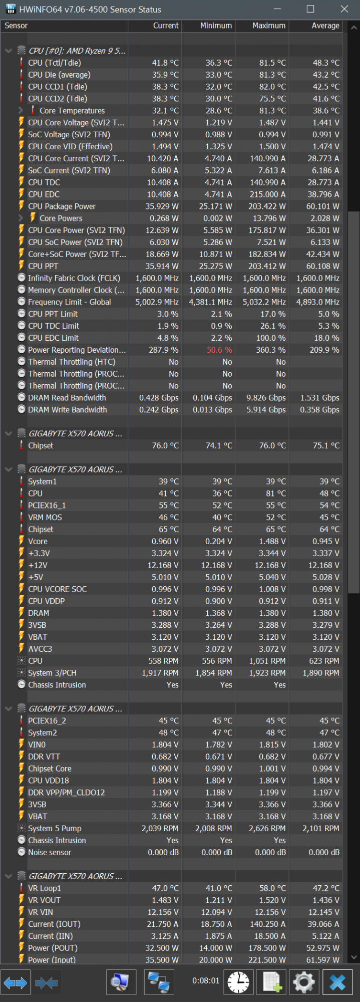Viewport: 360px width, 1002px height.
Task: Select the Frequency Limit - Global row
Action: (171, 302)
